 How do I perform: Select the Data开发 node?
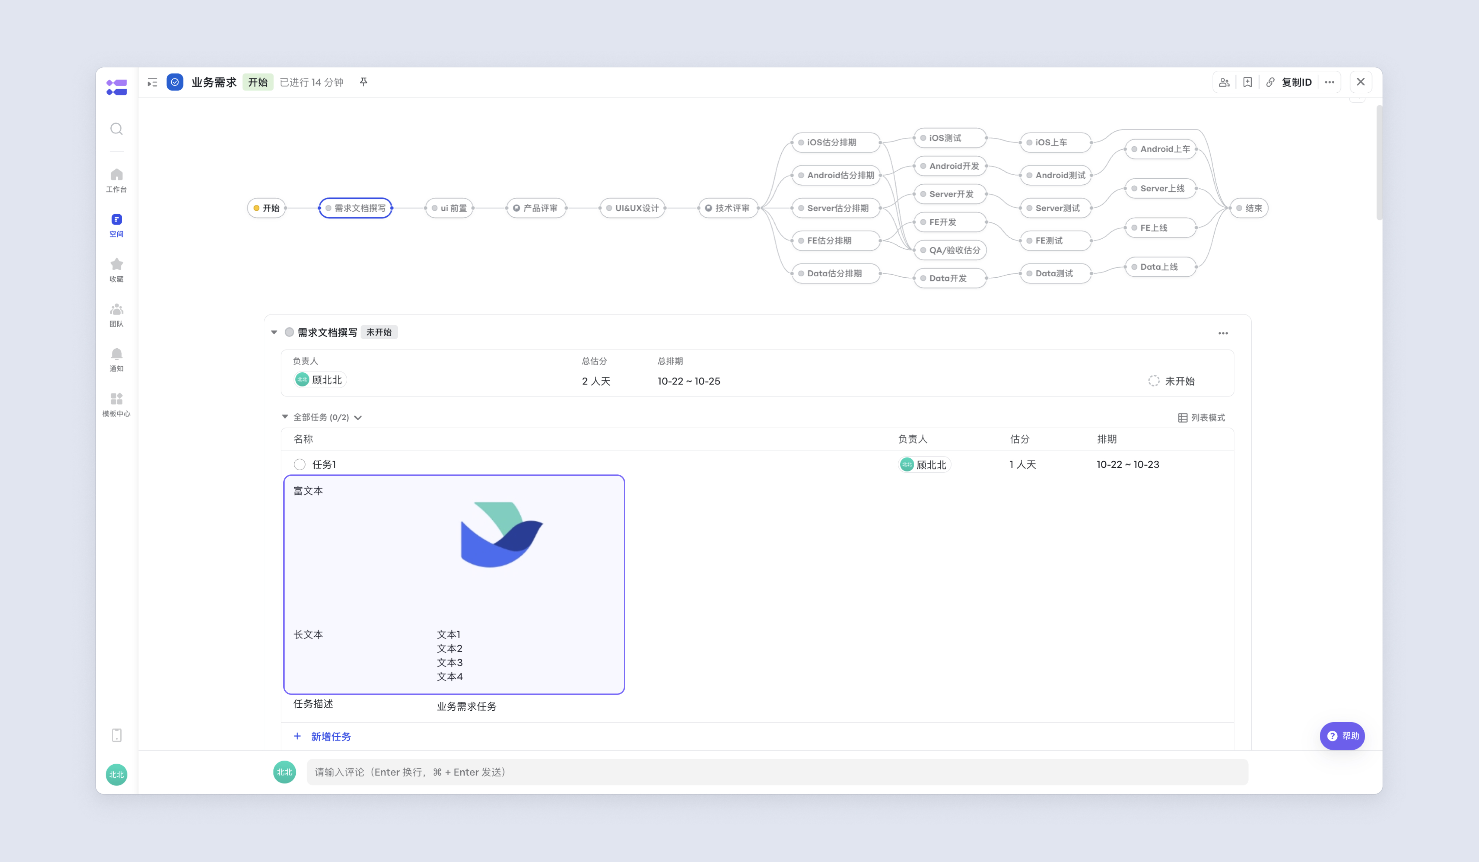950,278
